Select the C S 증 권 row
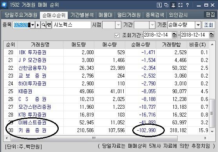 [106, 99]
